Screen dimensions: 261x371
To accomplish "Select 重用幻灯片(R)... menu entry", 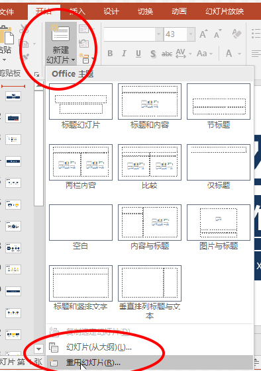I will [x=150, y=362].
